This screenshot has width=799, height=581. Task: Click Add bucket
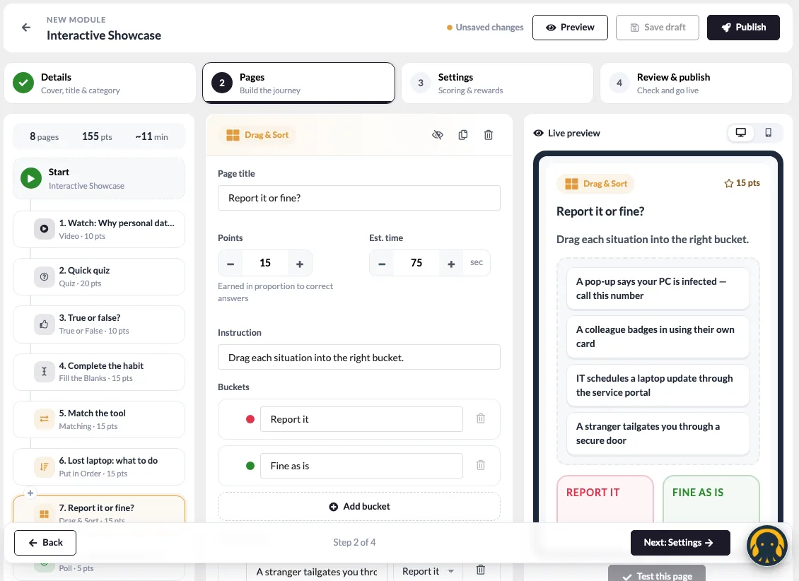(x=359, y=507)
